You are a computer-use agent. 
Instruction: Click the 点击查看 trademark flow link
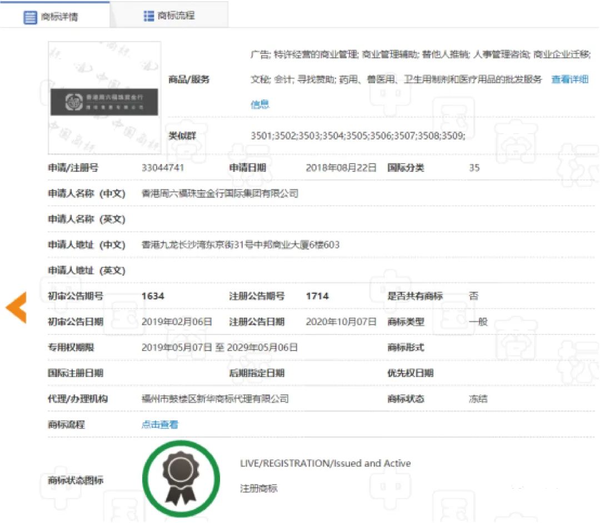click(159, 424)
